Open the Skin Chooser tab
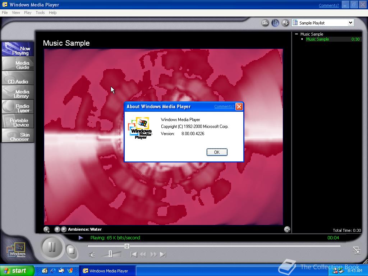This screenshot has width=368, height=276. coord(18,135)
